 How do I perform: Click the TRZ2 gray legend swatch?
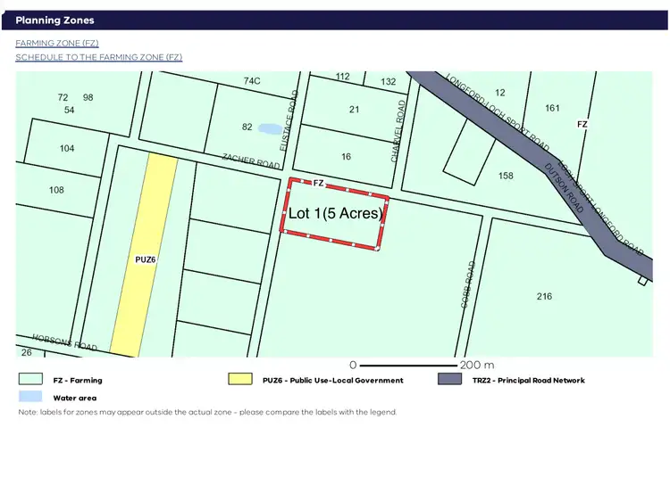tap(449, 380)
